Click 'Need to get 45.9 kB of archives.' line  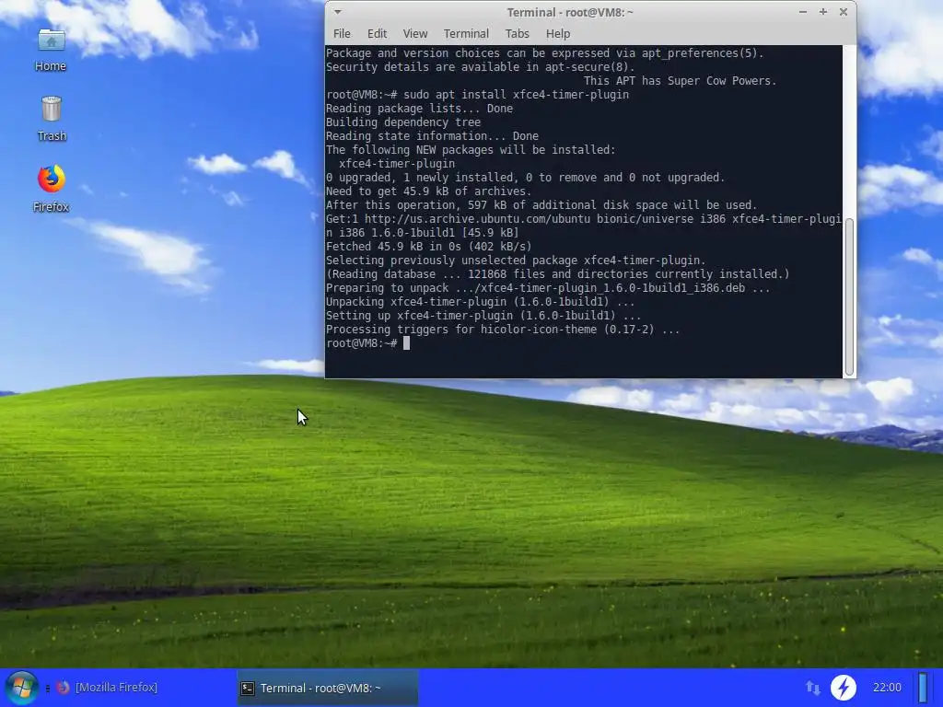(x=429, y=191)
